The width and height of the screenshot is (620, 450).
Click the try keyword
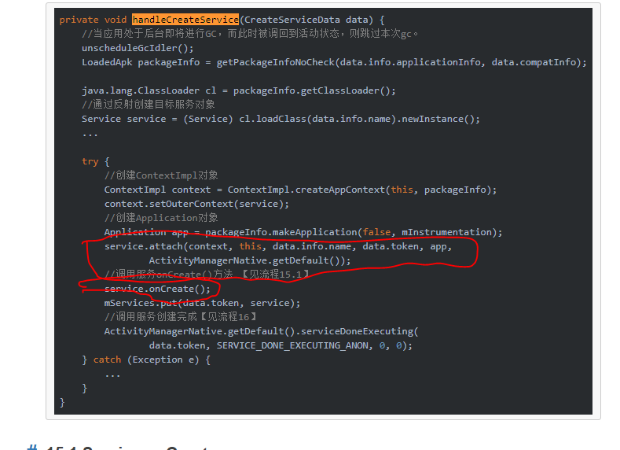90,161
